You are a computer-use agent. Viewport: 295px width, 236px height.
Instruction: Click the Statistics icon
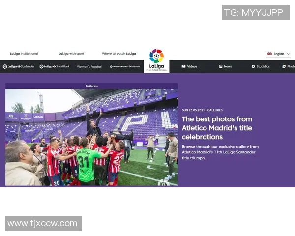253,66
